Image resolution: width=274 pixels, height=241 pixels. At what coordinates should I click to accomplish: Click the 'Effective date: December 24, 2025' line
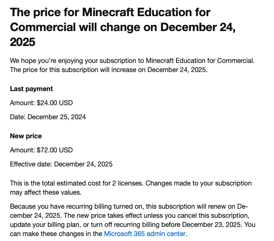tap(61, 164)
